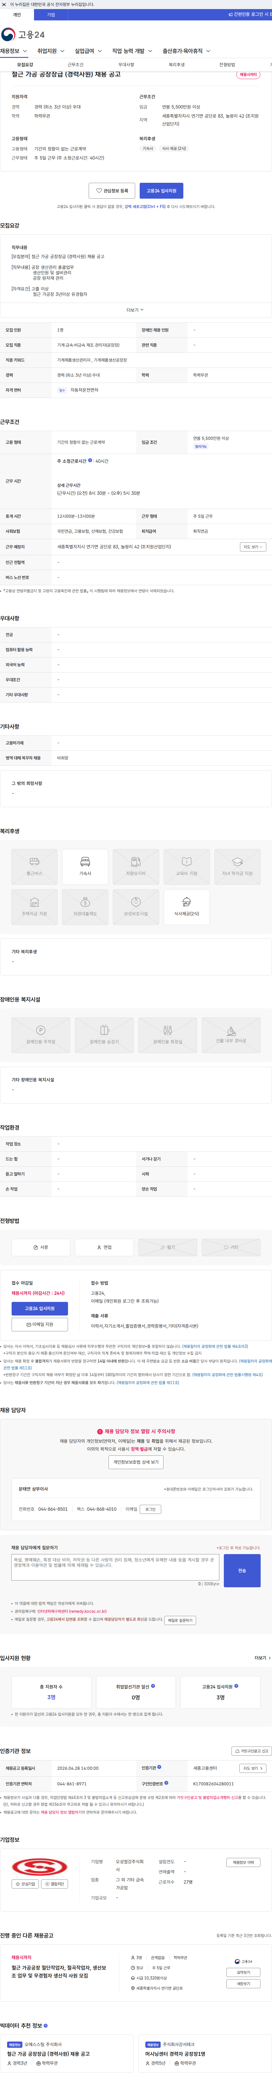Image resolution: width=272 pixels, height=2073 pixels.
Task: Click the 교육비 지원 benefit icon
Action: coord(187,867)
